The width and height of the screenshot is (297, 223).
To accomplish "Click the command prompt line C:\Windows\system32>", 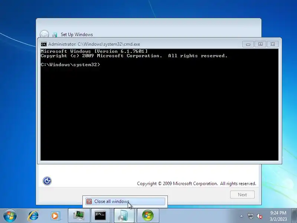I will pyautogui.click(x=70, y=65).
